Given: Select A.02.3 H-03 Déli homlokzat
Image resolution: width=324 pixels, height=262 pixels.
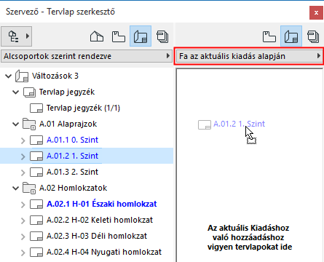Looking at the screenshot, I should (97, 236).
